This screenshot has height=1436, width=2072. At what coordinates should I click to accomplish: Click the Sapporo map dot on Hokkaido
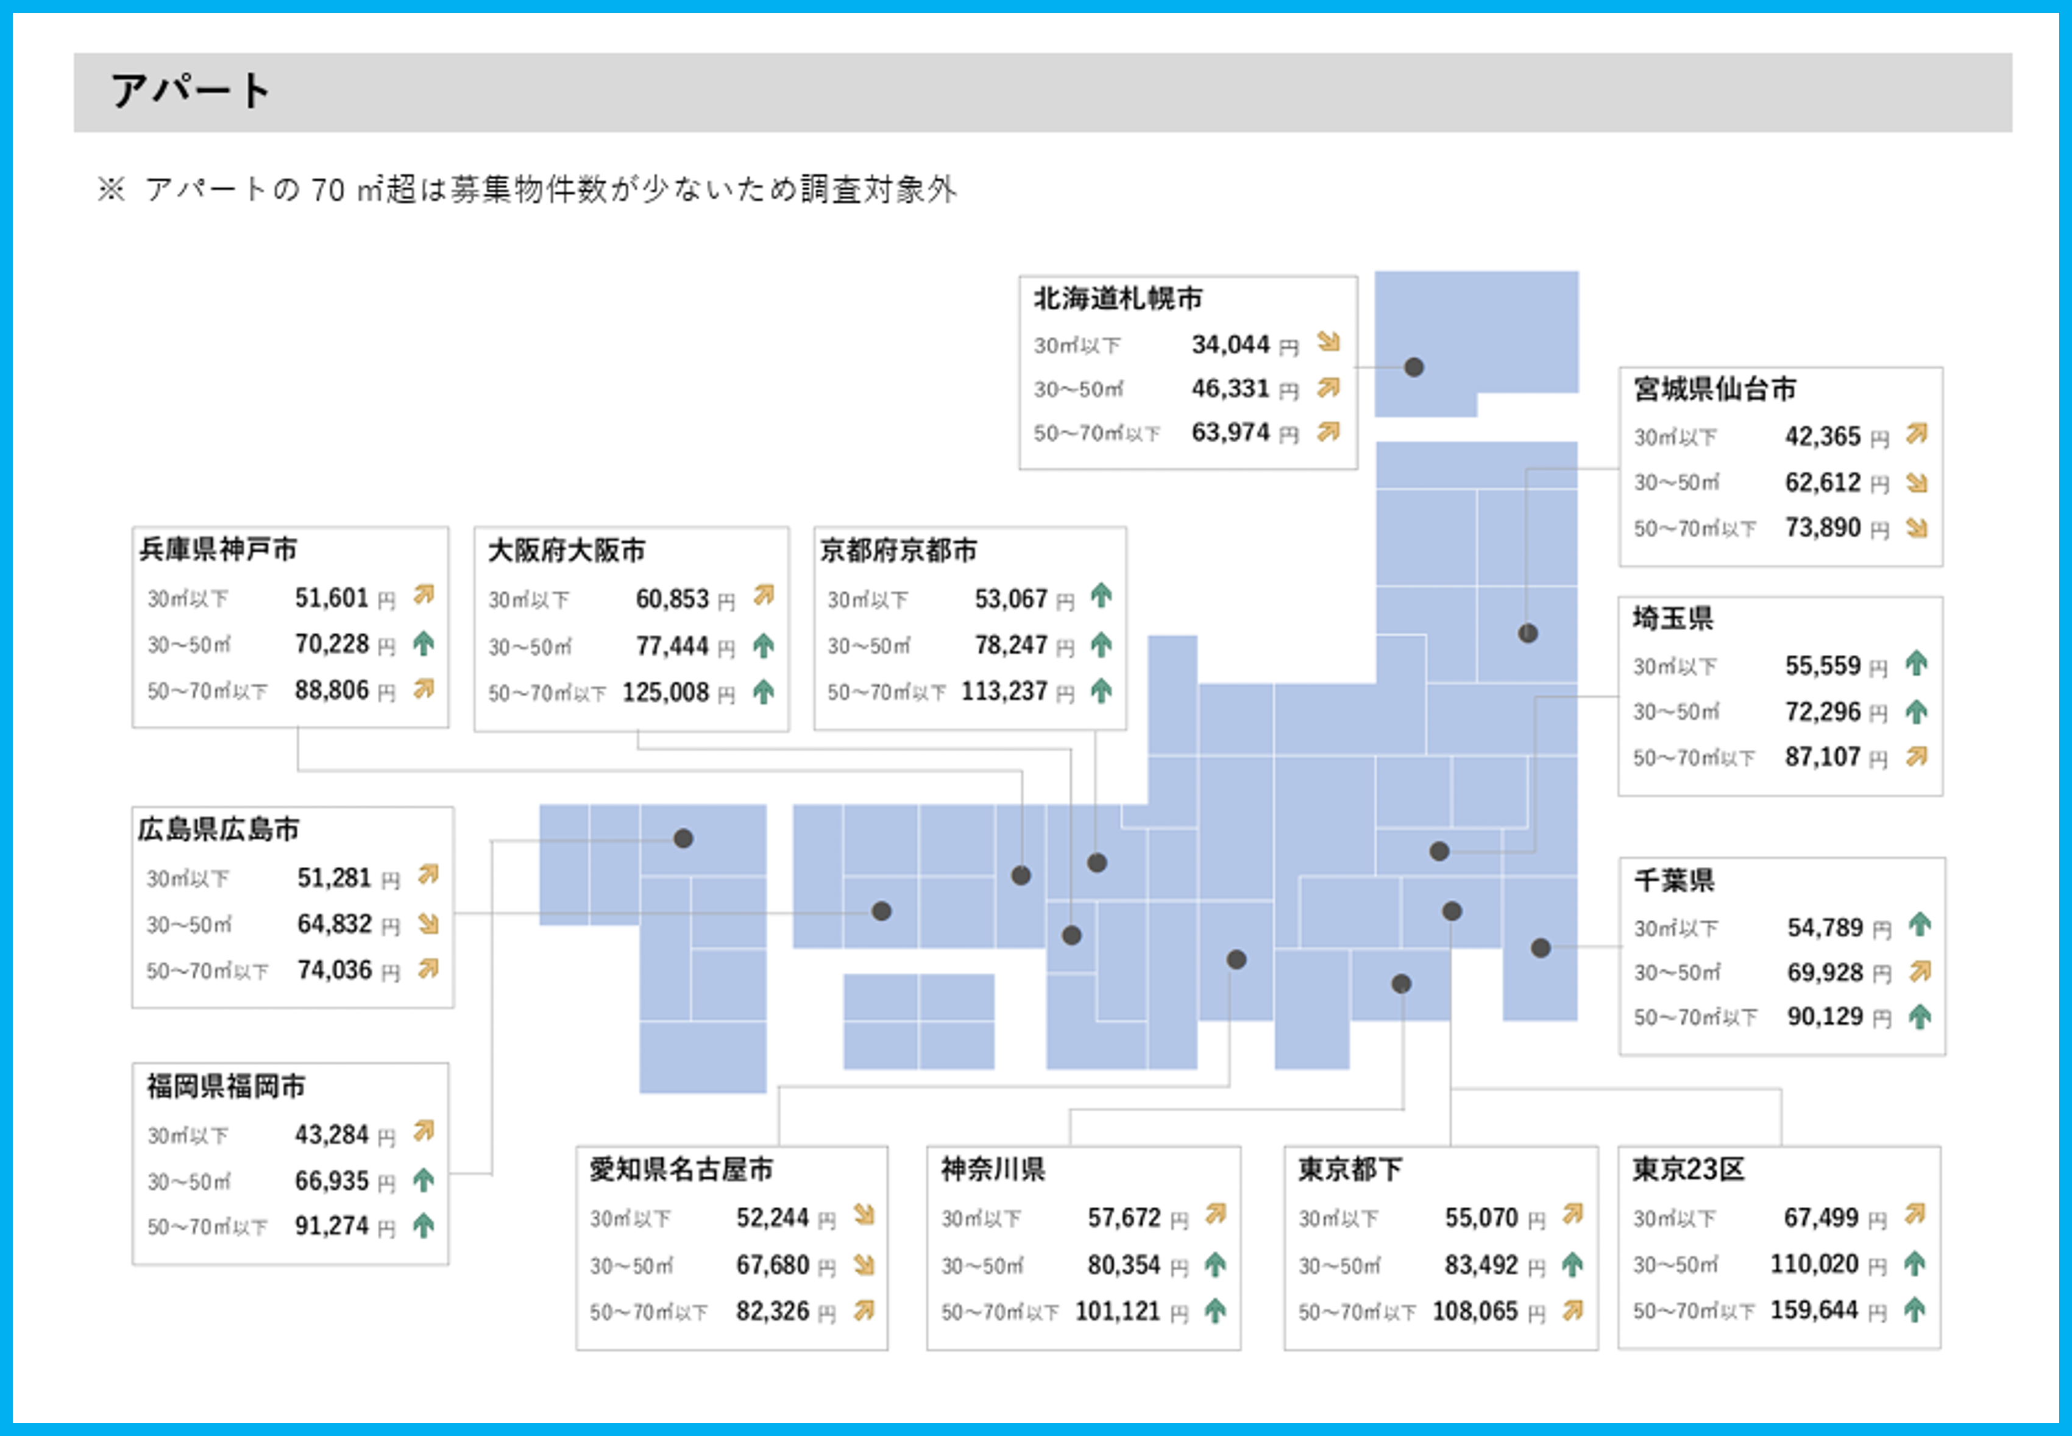(x=1414, y=367)
